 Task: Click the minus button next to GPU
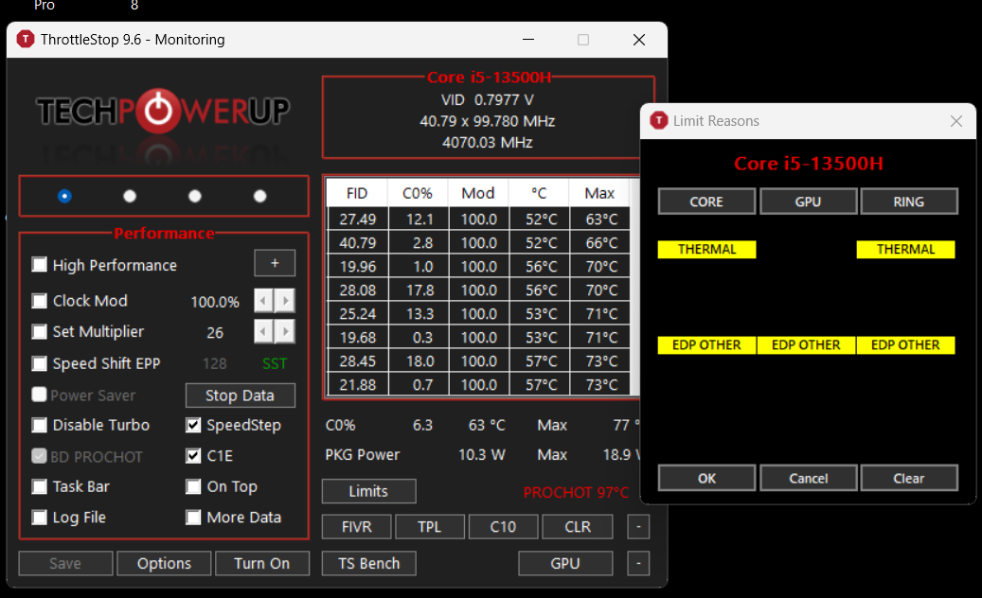(x=638, y=563)
